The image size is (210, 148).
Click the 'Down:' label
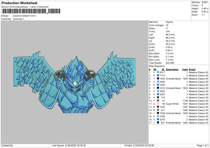click(x=152, y=44)
